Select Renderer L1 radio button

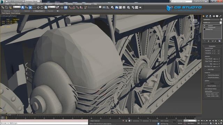coord(213,51)
